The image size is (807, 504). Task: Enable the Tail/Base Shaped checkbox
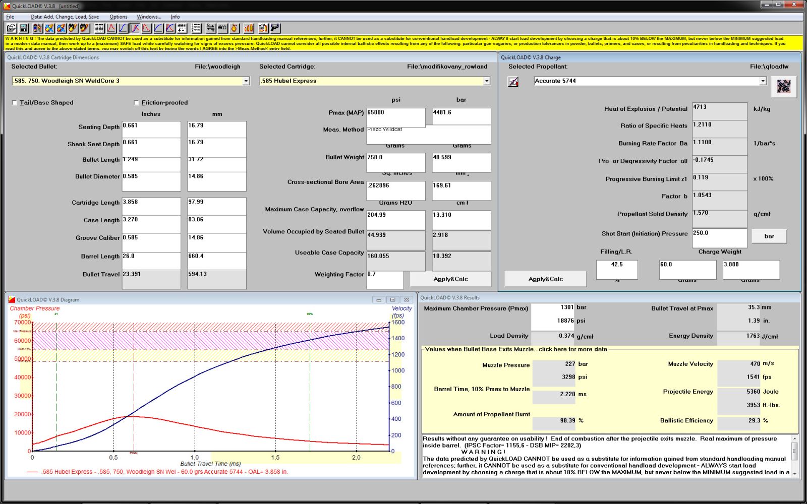tap(15, 103)
